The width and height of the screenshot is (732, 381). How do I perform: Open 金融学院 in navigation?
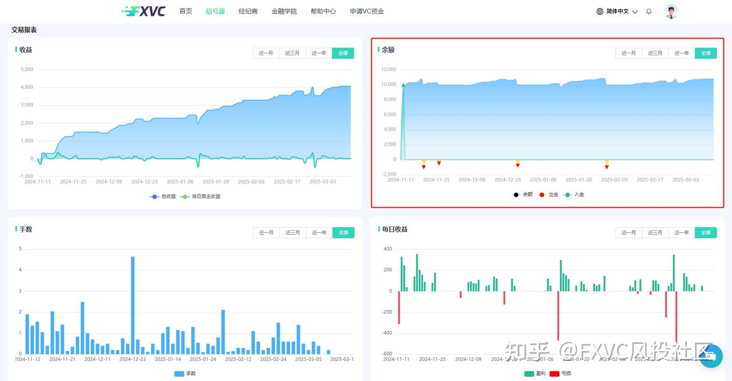pyautogui.click(x=284, y=11)
